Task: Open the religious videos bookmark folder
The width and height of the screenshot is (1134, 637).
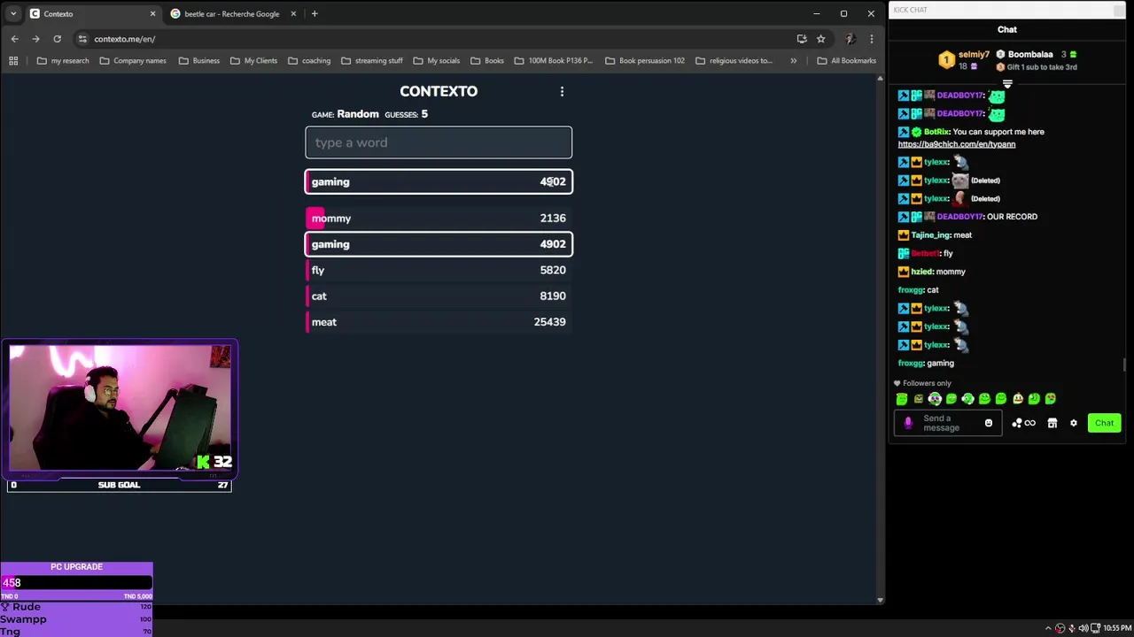Action: point(734,60)
